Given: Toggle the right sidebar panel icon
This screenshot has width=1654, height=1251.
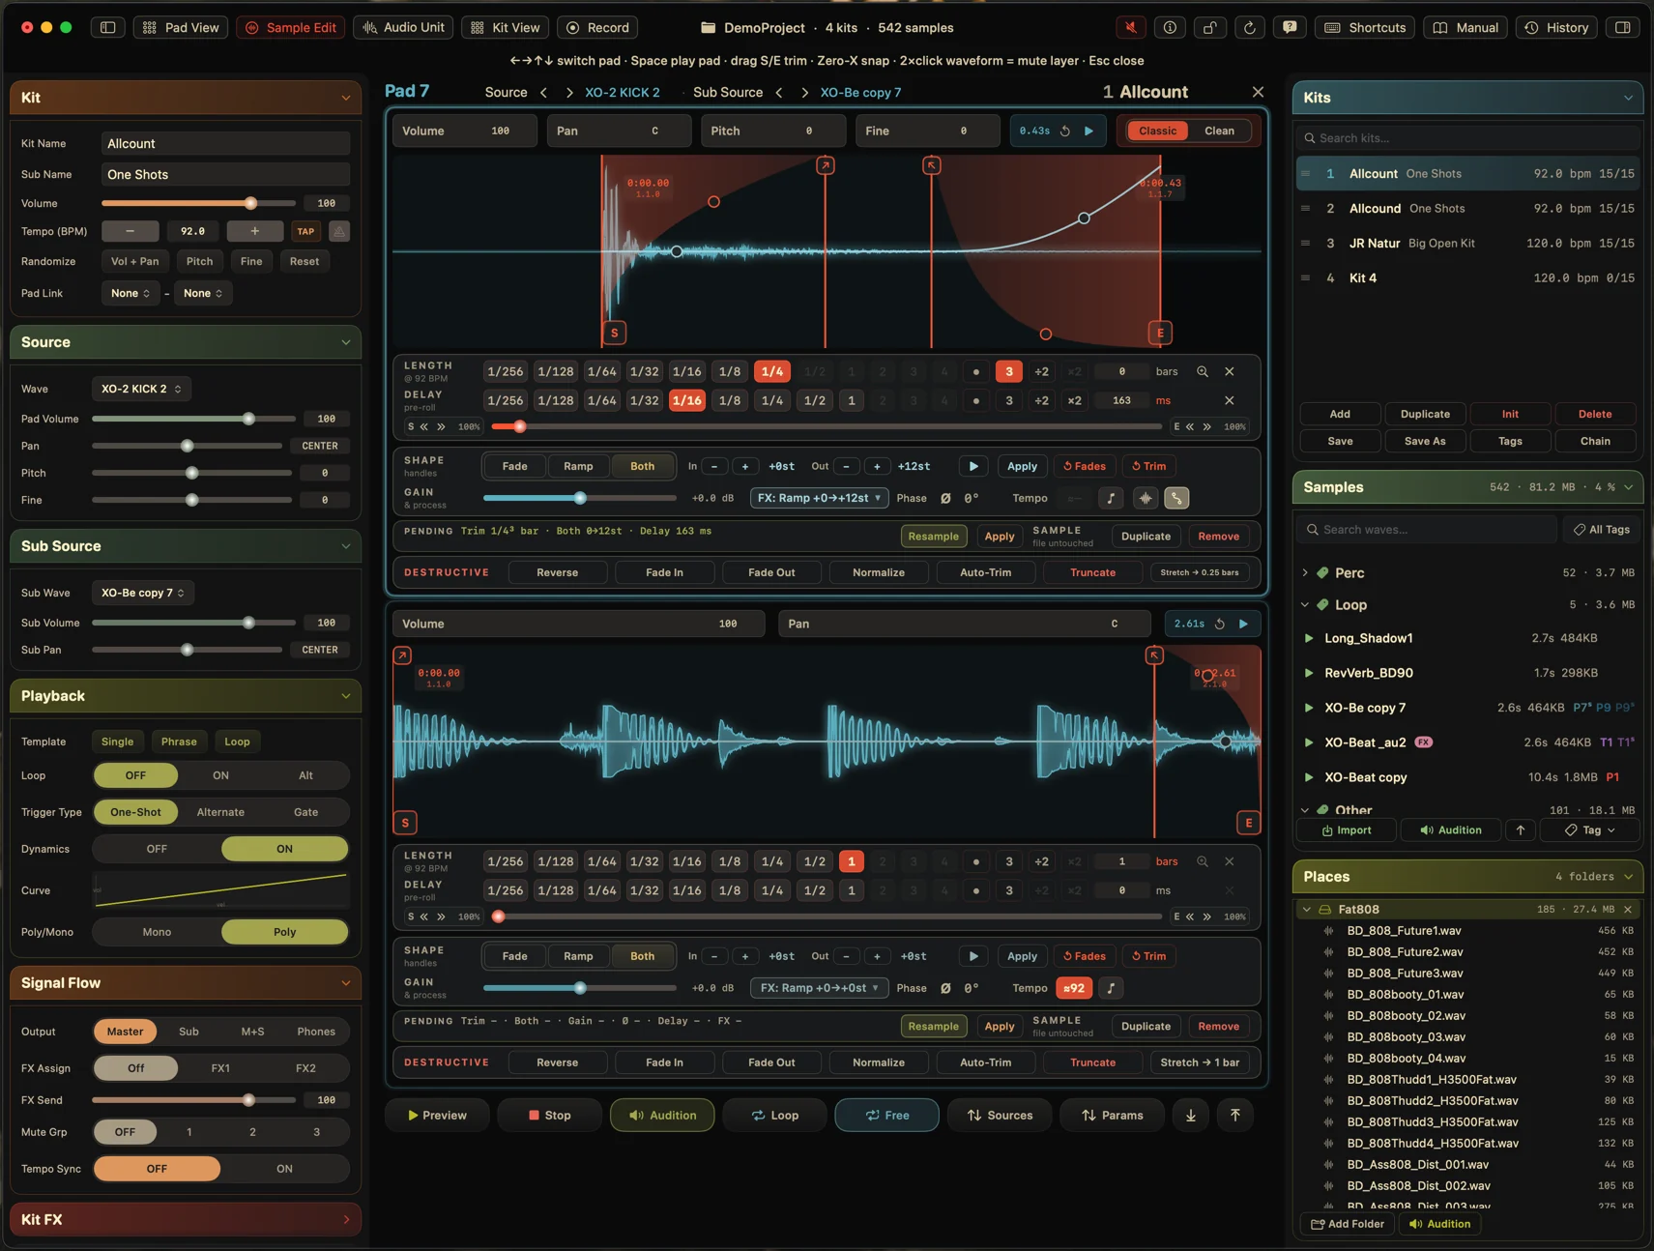Looking at the screenshot, I should [1623, 28].
